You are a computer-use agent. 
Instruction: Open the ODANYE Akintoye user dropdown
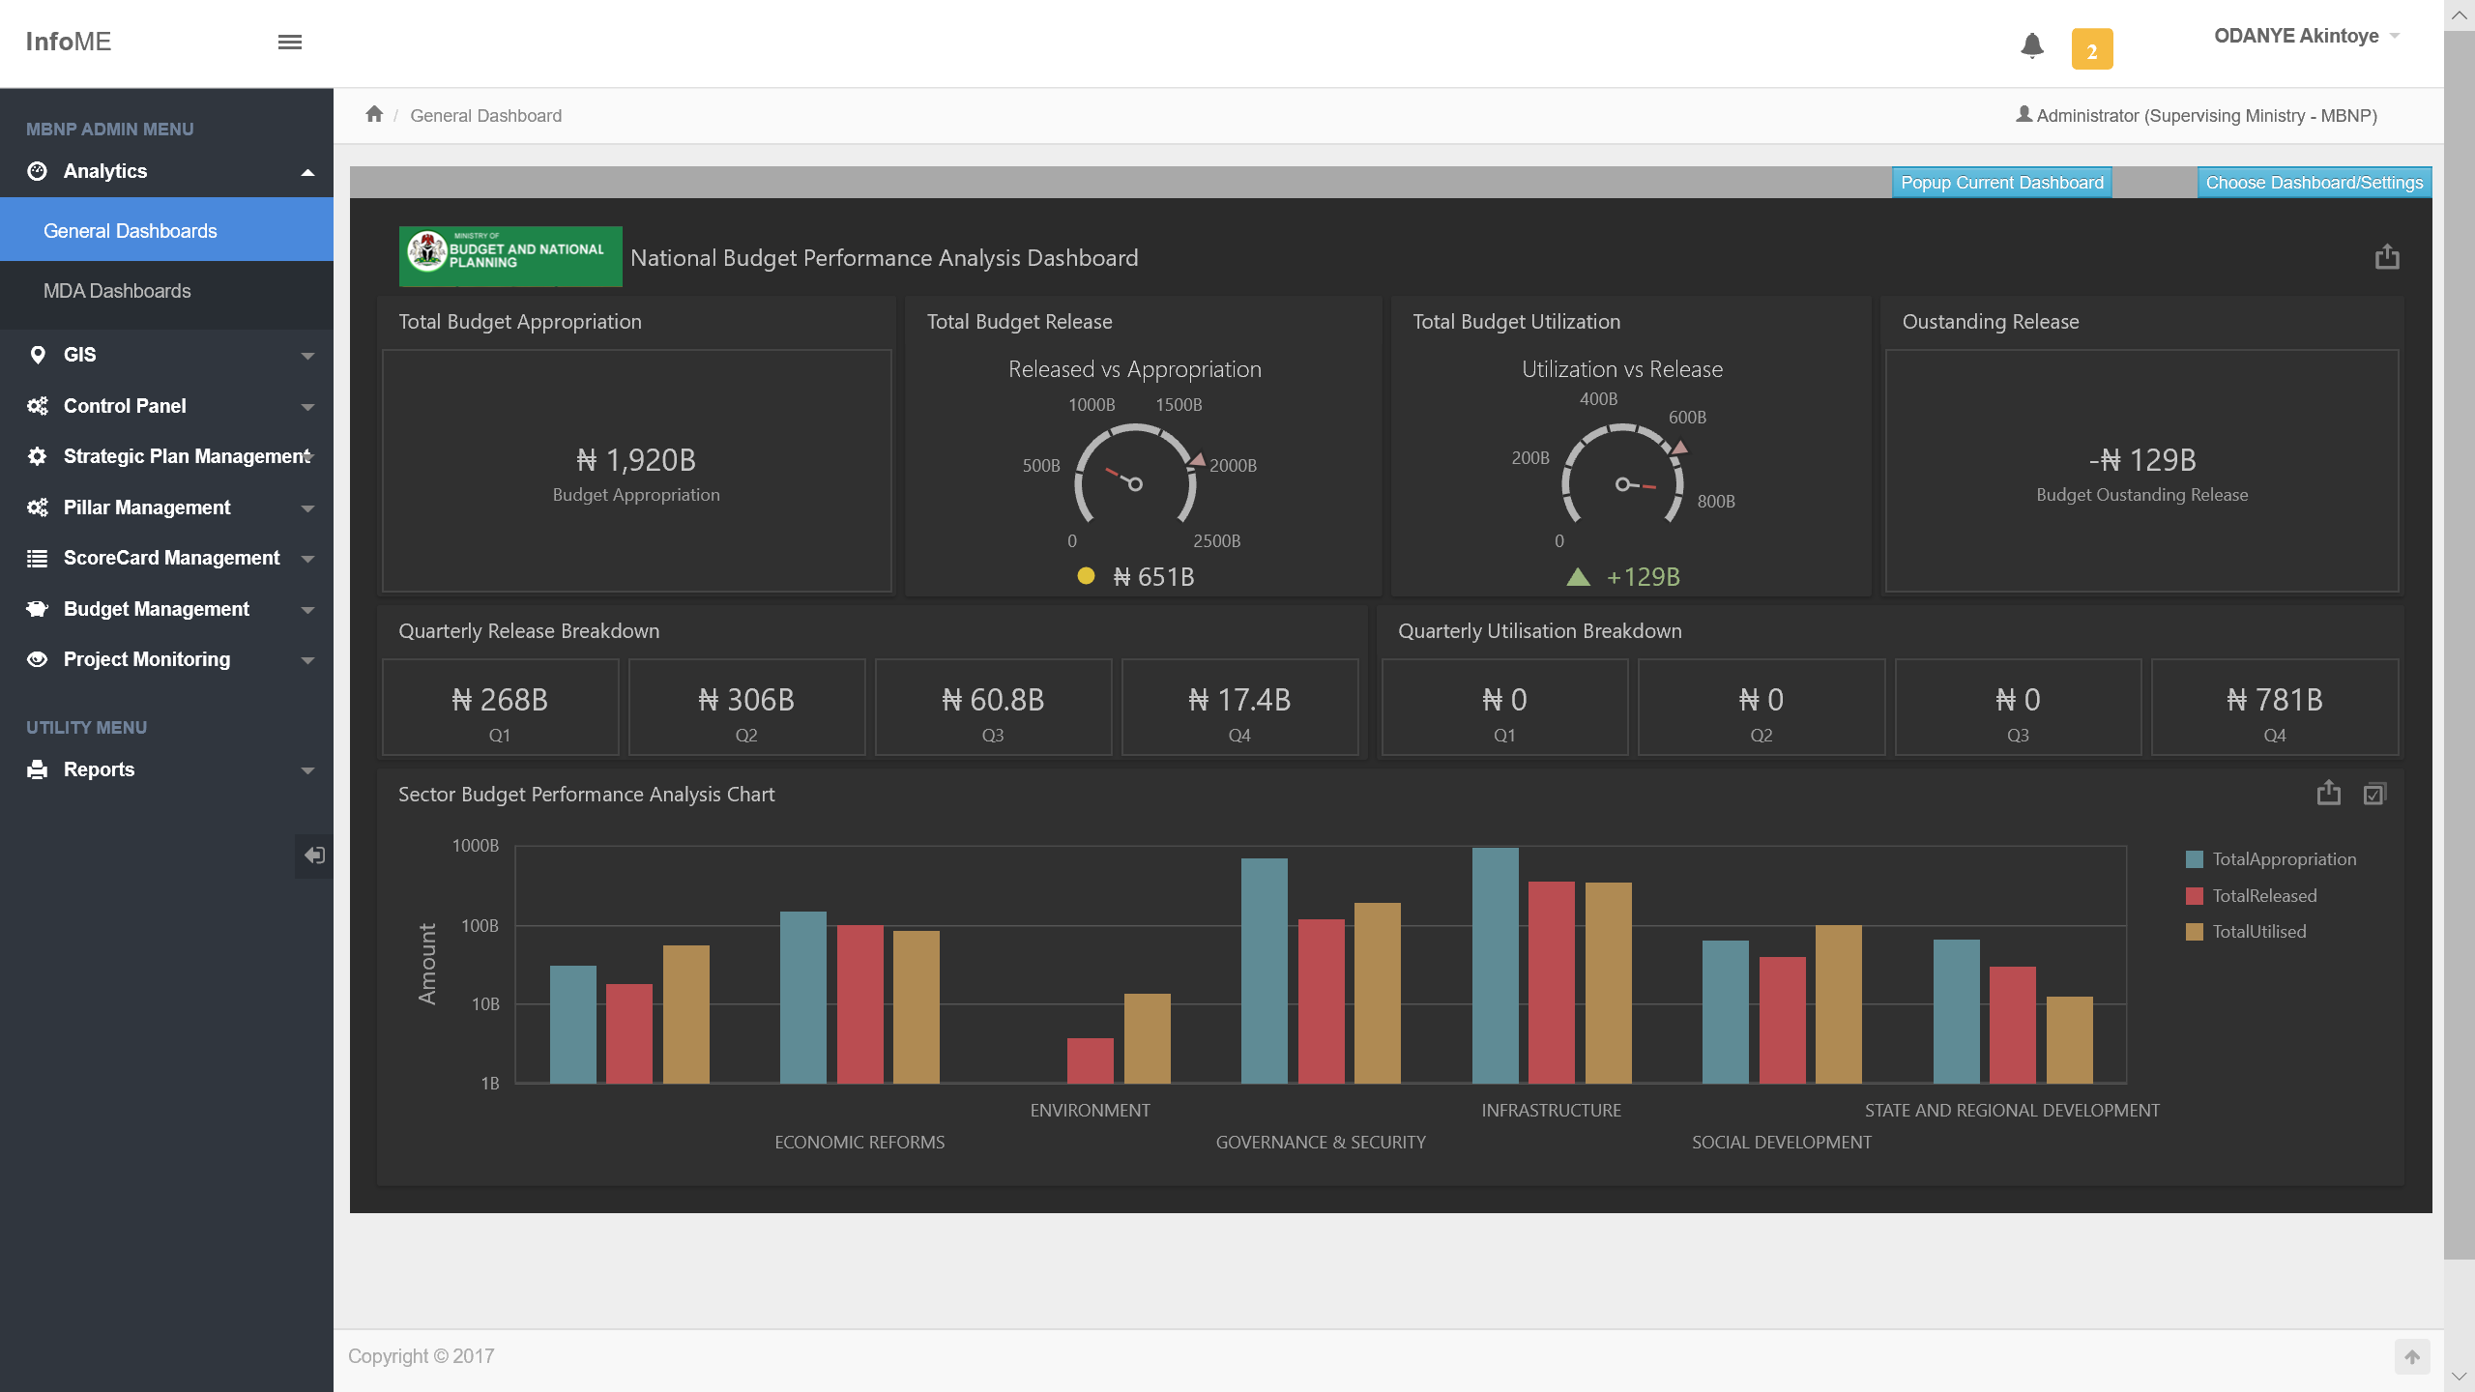pos(2307,36)
